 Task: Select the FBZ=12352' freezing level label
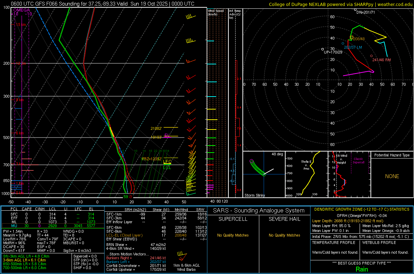(x=152, y=159)
